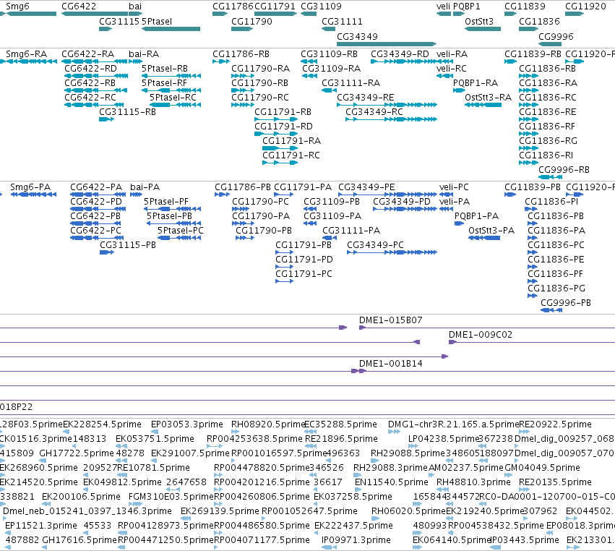
Task: Click the 5PtaseI gene label
Action: (157, 21)
